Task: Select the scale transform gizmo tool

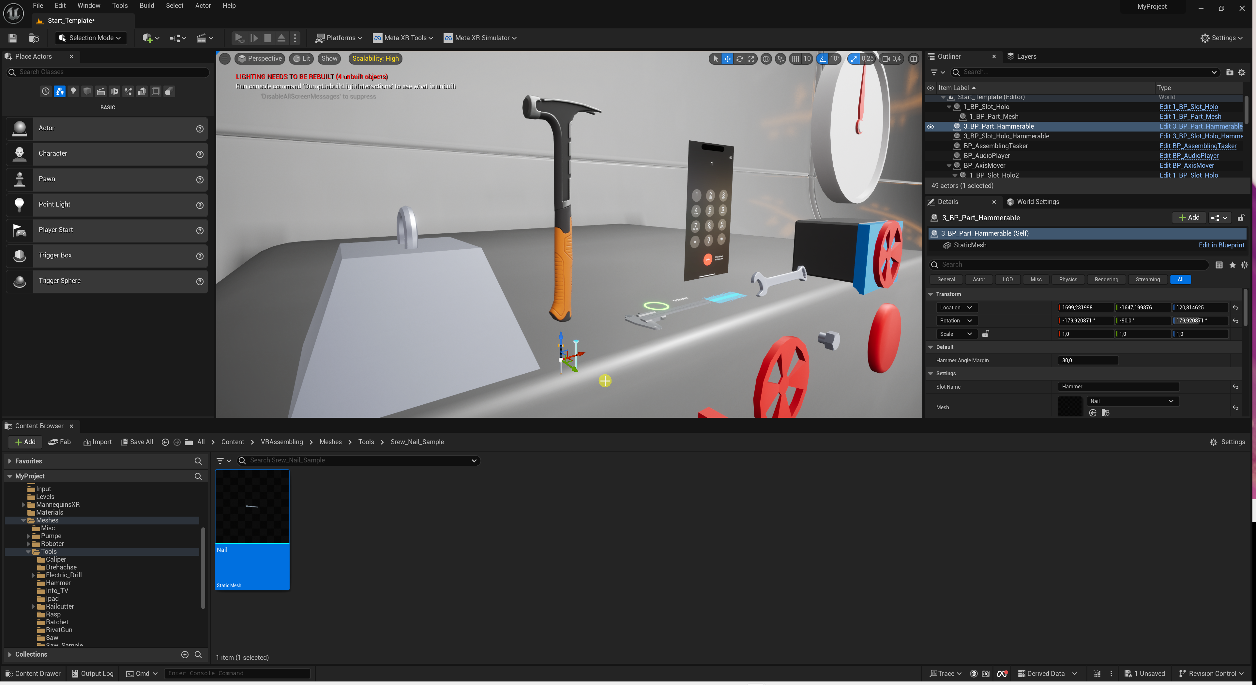Action: click(751, 58)
